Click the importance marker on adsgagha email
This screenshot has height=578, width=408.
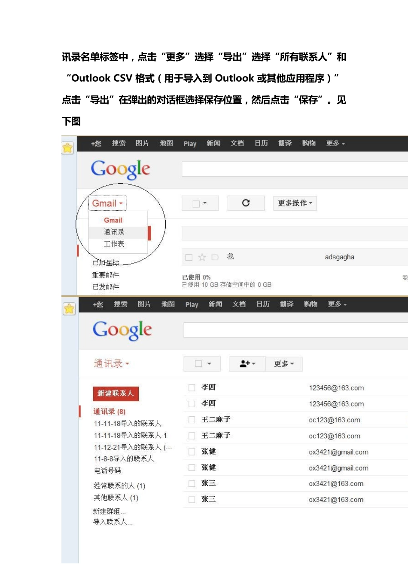215,257
